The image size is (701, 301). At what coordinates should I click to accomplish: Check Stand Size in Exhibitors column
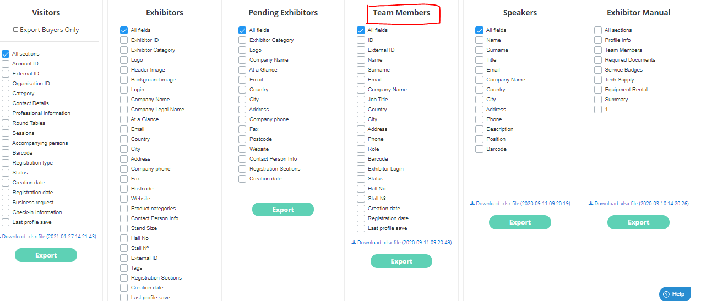[x=124, y=228]
